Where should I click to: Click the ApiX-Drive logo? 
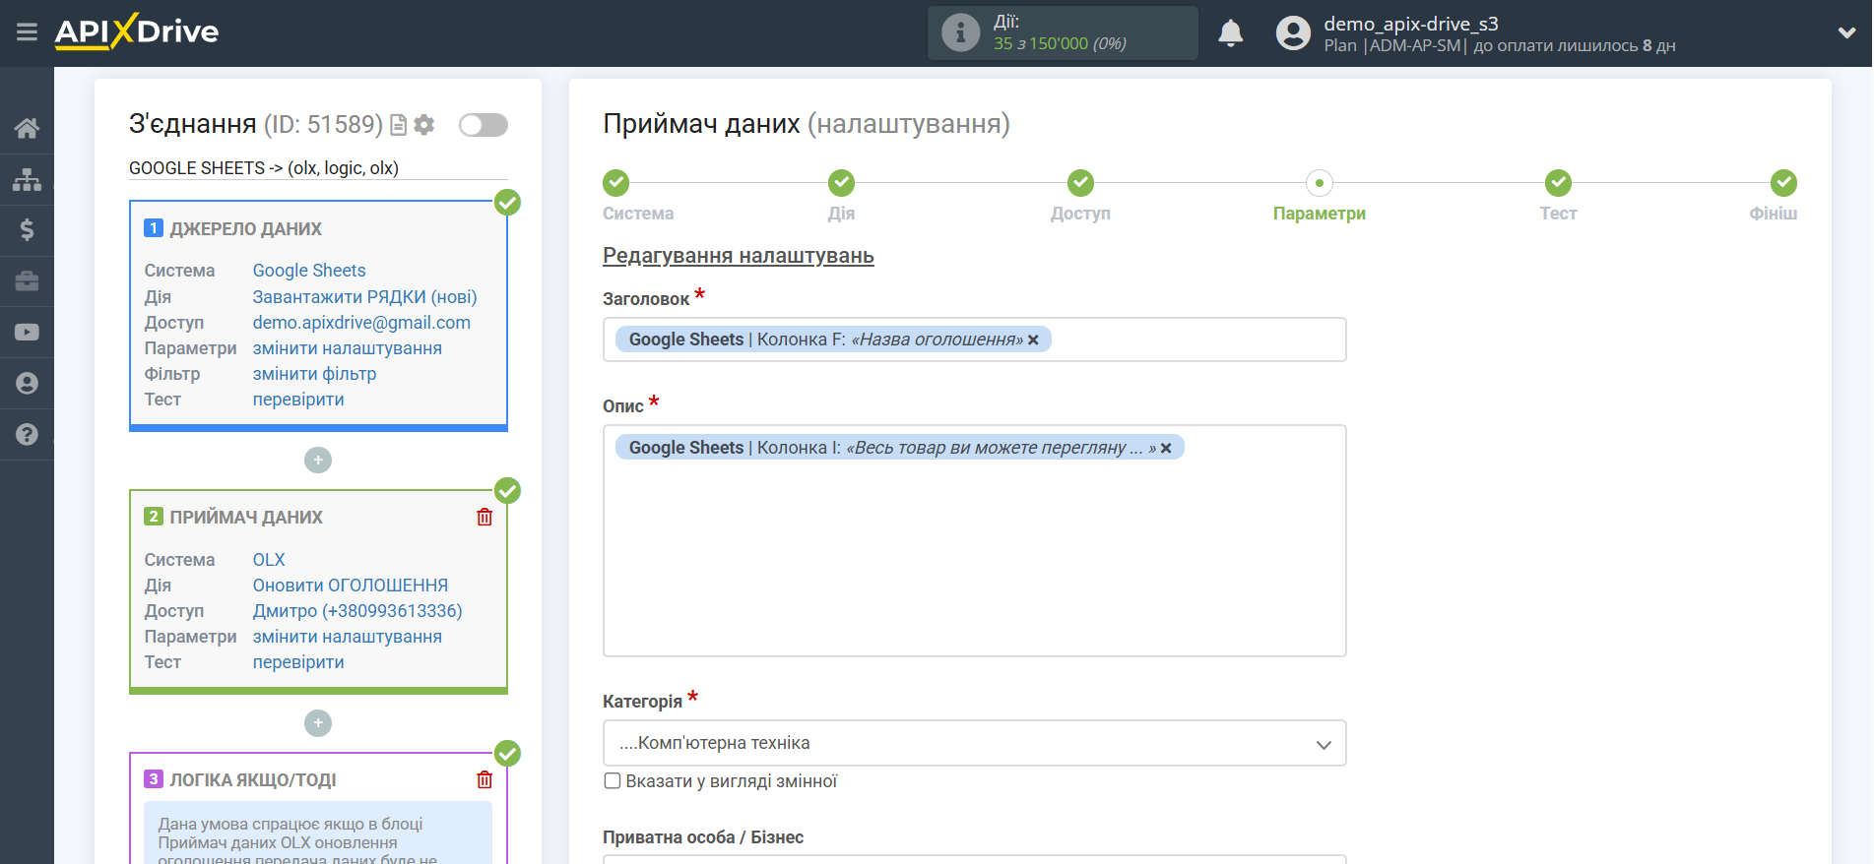[x=137, y=31]
